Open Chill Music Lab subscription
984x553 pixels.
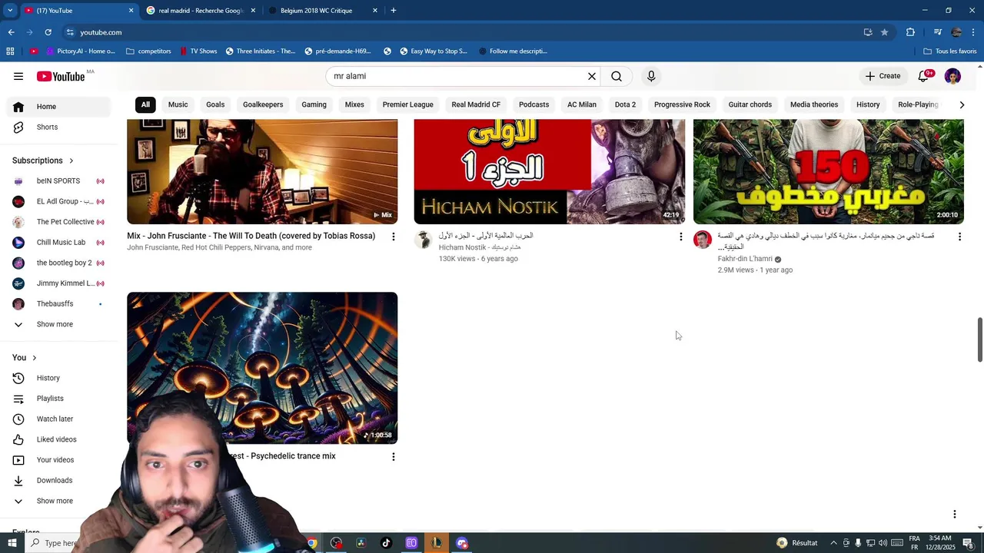tap(57, 243)
